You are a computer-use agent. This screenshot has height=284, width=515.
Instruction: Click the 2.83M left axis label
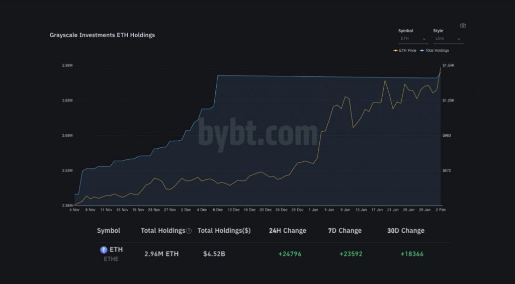(x=67, y=101)
